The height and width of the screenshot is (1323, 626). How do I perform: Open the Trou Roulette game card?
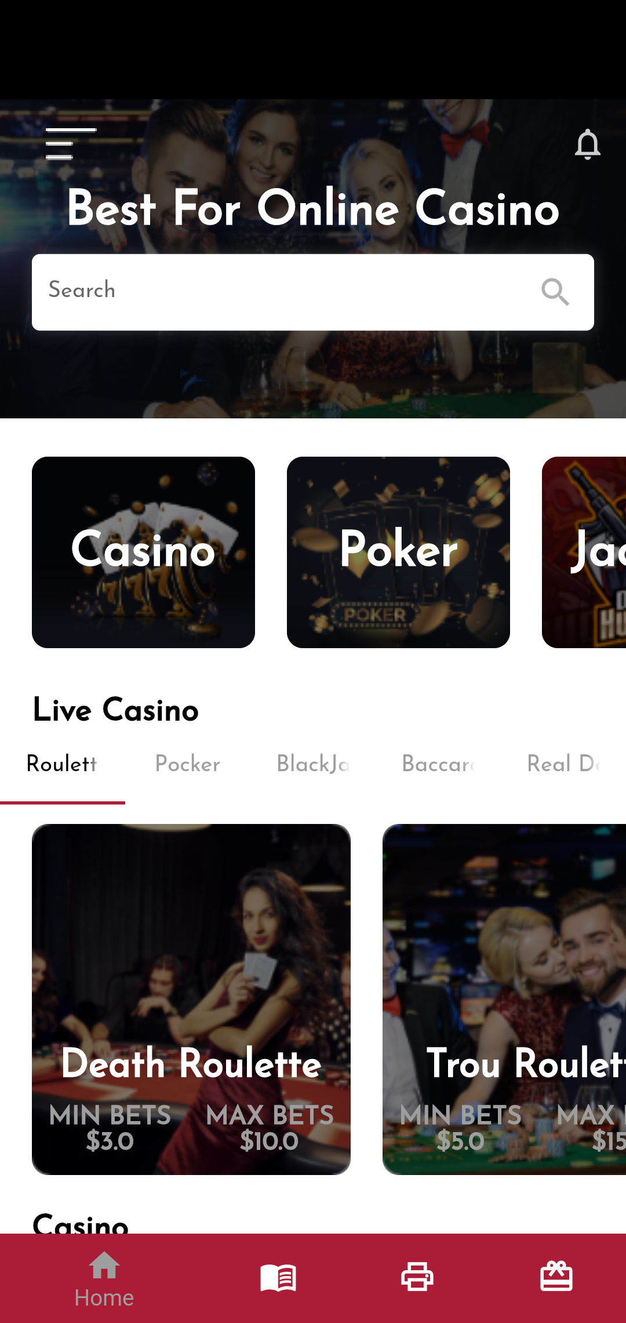(504, 999)
